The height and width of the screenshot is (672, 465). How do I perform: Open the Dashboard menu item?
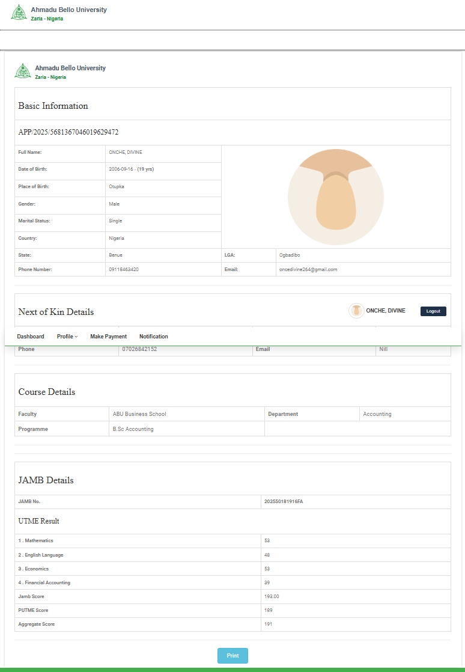[31, 337]
